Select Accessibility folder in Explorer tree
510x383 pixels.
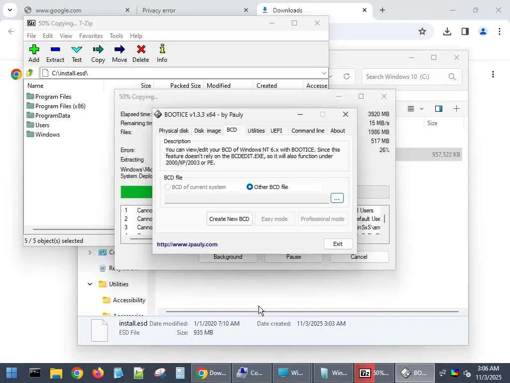point(124,300)
